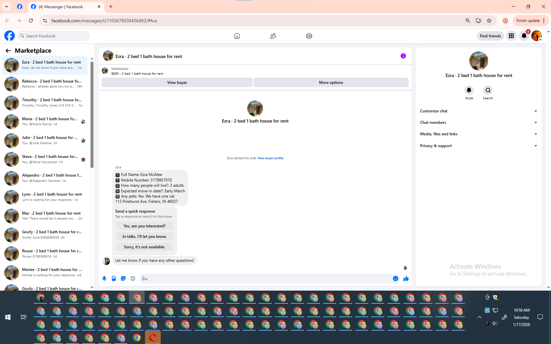Open the Chrome profile icon

[505, 21]
